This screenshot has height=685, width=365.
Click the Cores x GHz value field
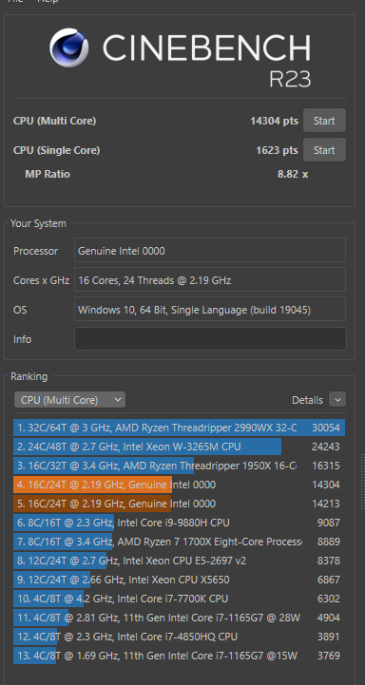tap(210, 280)
